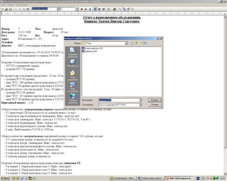This screenshot has width=227, height=181.
Task: Click the report title line Отчет о выполненном обследовании
Action: [112, 17]
